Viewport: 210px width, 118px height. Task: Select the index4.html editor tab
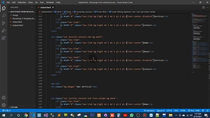pos(46,7)
